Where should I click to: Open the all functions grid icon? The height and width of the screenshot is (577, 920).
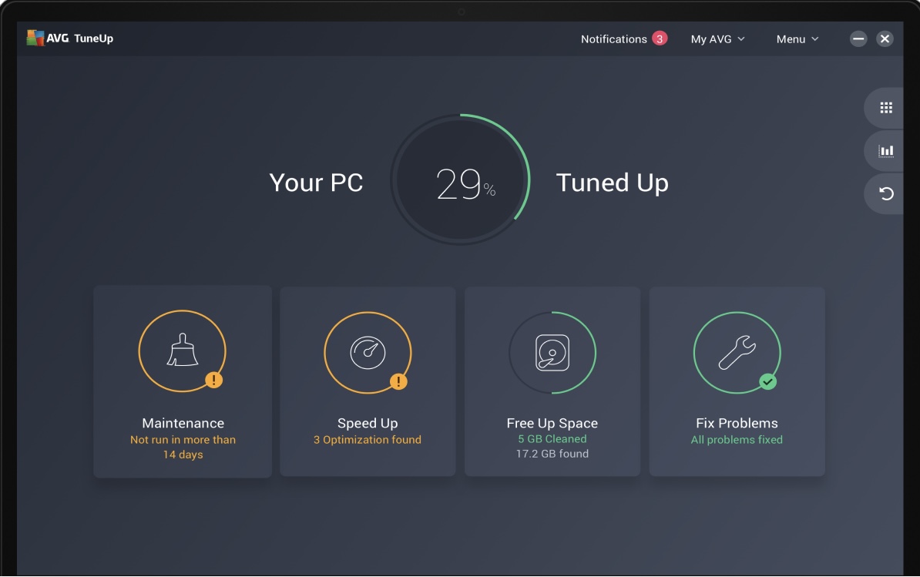(x=886, y=108)
